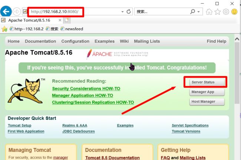
Task: Open the manager link under Managing Tomcat
Action: (60, 157)
